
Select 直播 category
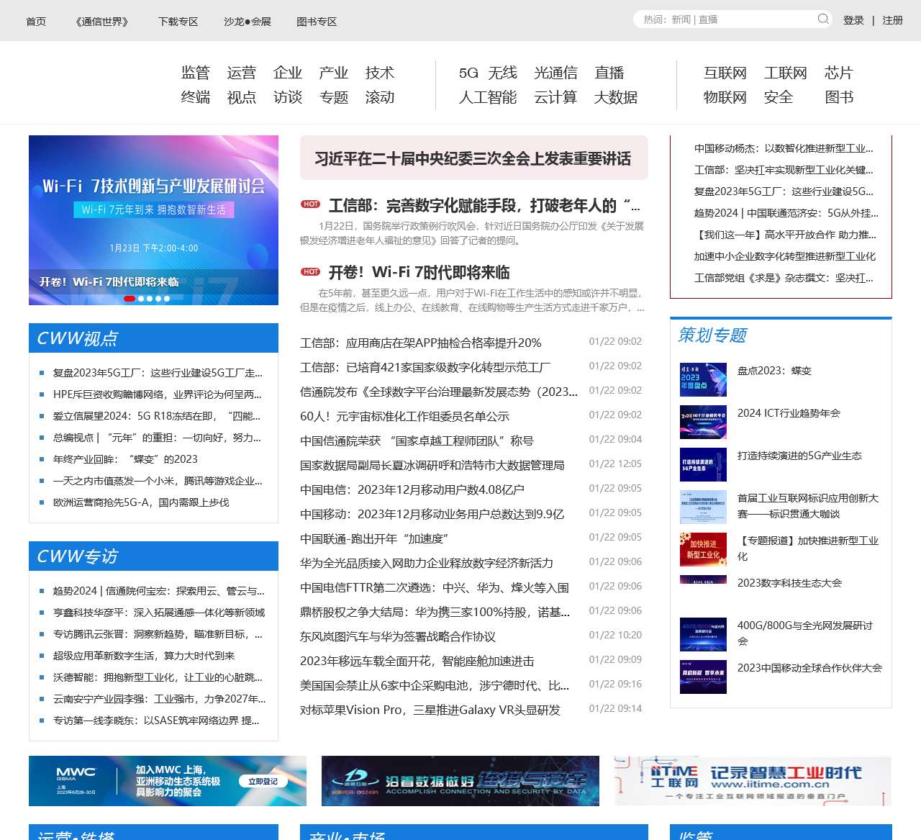[609, 73]
